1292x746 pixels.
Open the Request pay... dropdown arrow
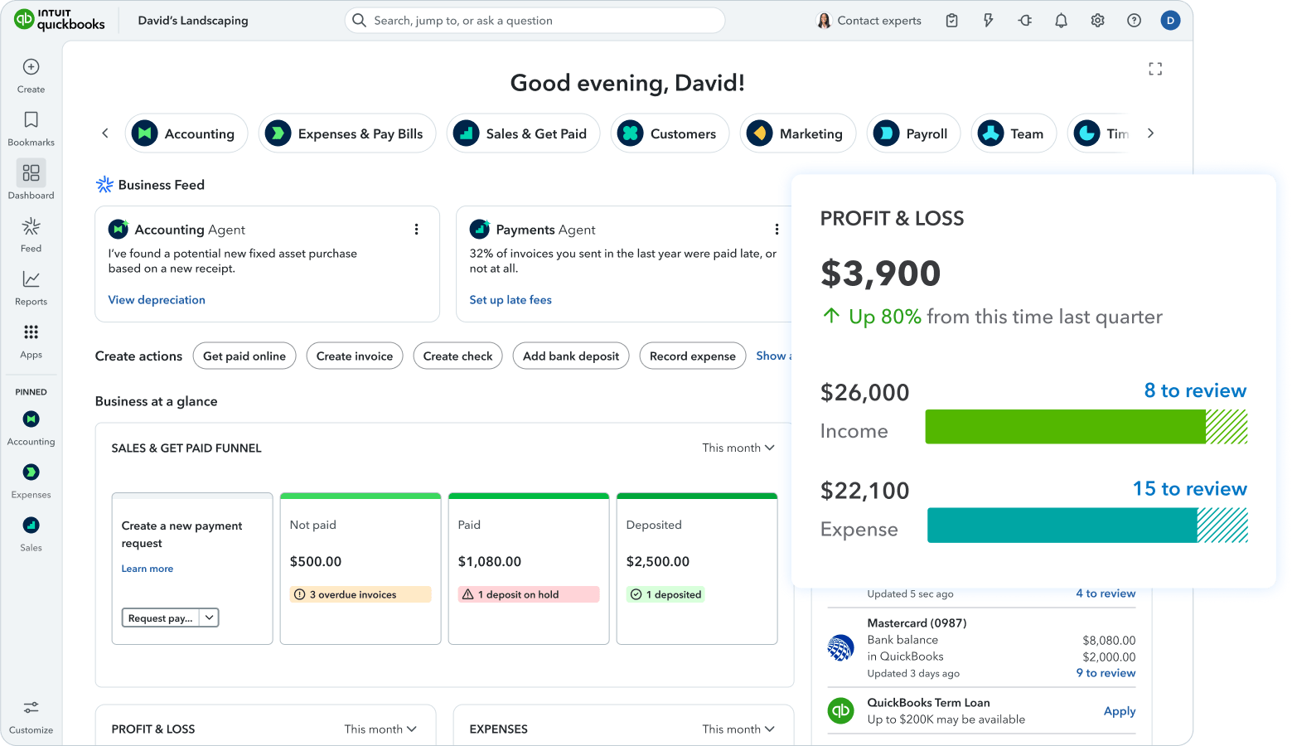[210, 618]
